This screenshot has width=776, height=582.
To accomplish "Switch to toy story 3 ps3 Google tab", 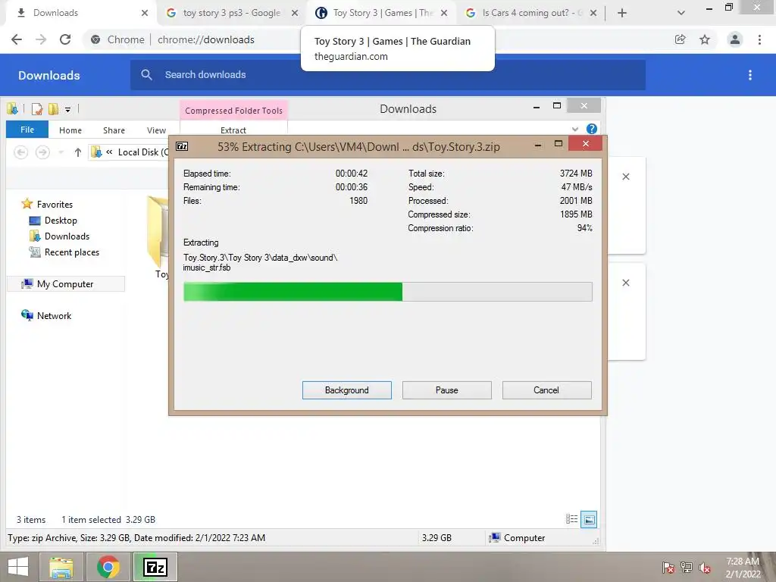I will 231,13.
